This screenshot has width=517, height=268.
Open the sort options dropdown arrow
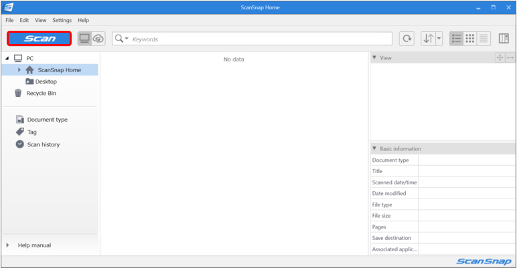439,39
